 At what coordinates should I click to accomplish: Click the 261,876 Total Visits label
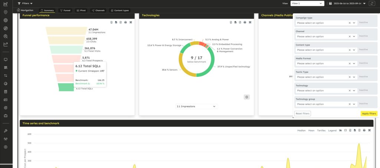92,49
